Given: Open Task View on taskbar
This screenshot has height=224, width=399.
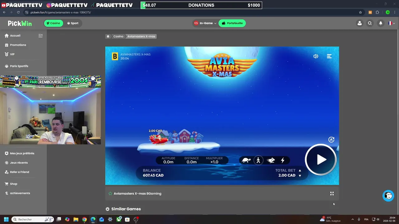Looking at the screenshot, I should tap(59, 219).
